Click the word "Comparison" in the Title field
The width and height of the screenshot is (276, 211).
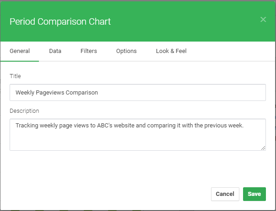[x=82, y=92]
